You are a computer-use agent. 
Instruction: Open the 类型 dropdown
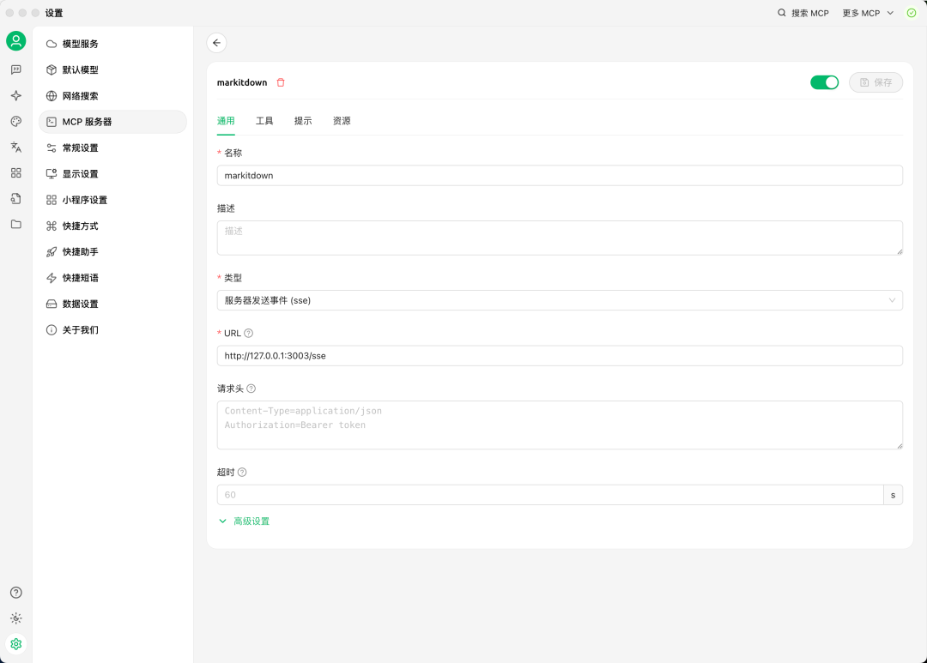click(x=559, y=300)
